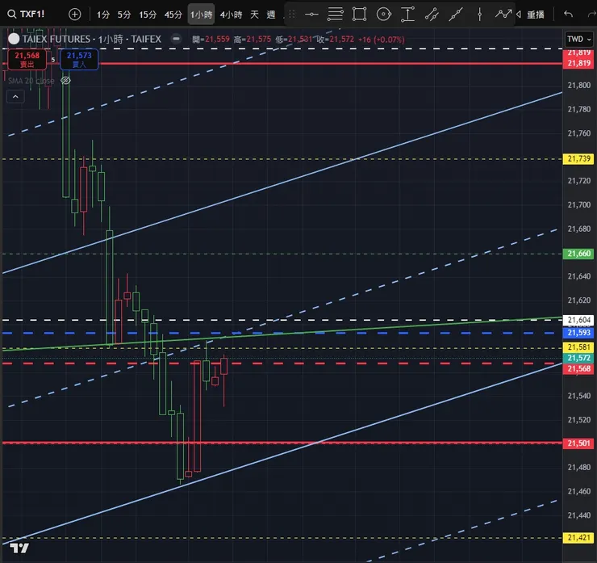Screen dimensions: 597x563
Task: Select the parallel lines drawing tool
Action: [x=336, y=15]
